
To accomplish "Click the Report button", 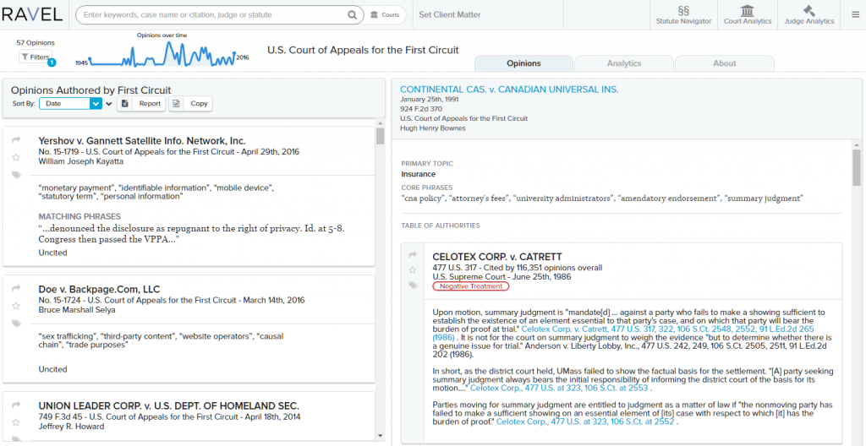I will tap(141, 103).
